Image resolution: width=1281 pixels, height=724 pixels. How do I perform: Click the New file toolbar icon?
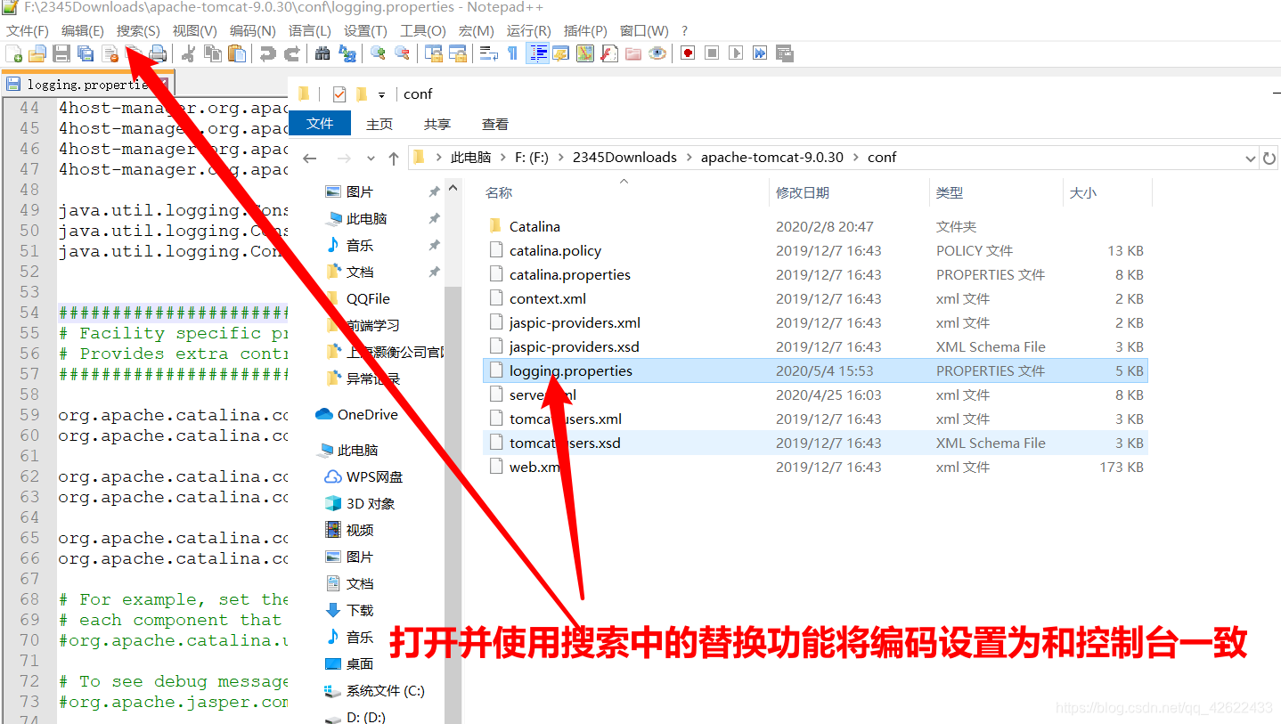pyautogui.click(x=13, y=53)
